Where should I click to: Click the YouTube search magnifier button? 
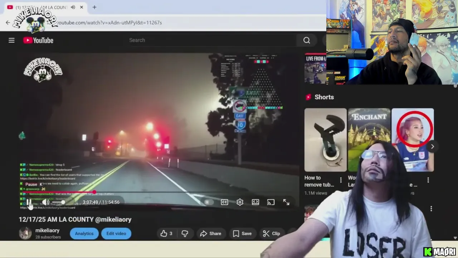click(x=307, y=40)
